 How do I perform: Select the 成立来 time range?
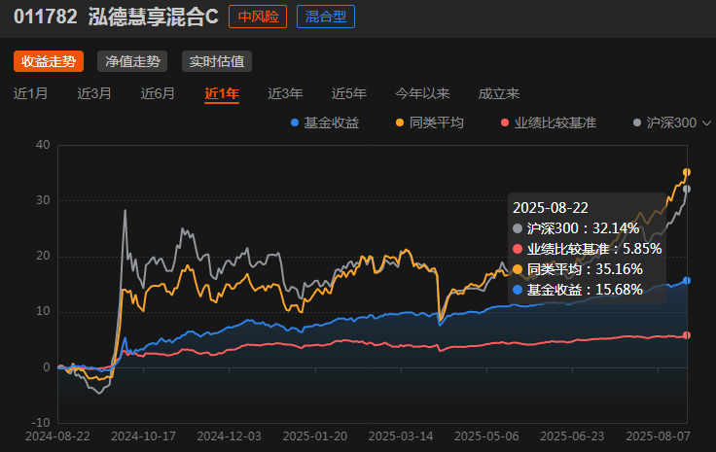pos(499,93)
